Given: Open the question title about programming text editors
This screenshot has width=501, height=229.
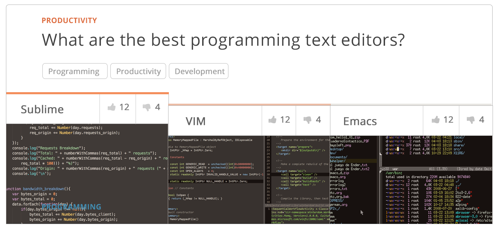Looking at the screenshot, I should click(x=223, y=40).
